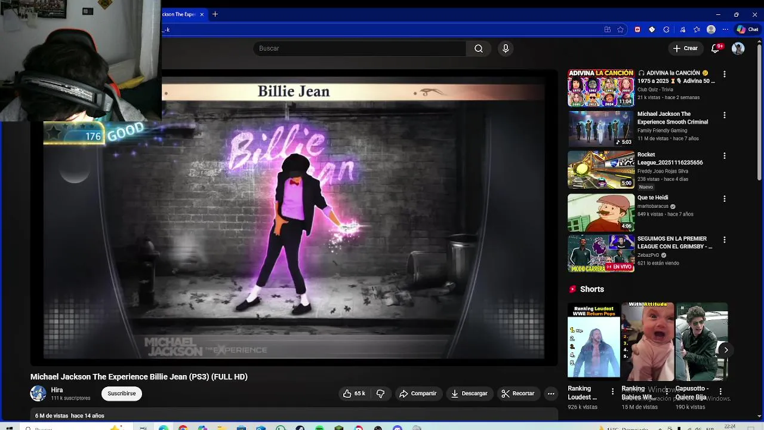Start voice search with the microphone icon
Screen dimensions: 764x430
coord(506,48)
